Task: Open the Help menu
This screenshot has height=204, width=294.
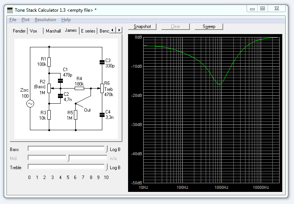Action: pos(66,20)
